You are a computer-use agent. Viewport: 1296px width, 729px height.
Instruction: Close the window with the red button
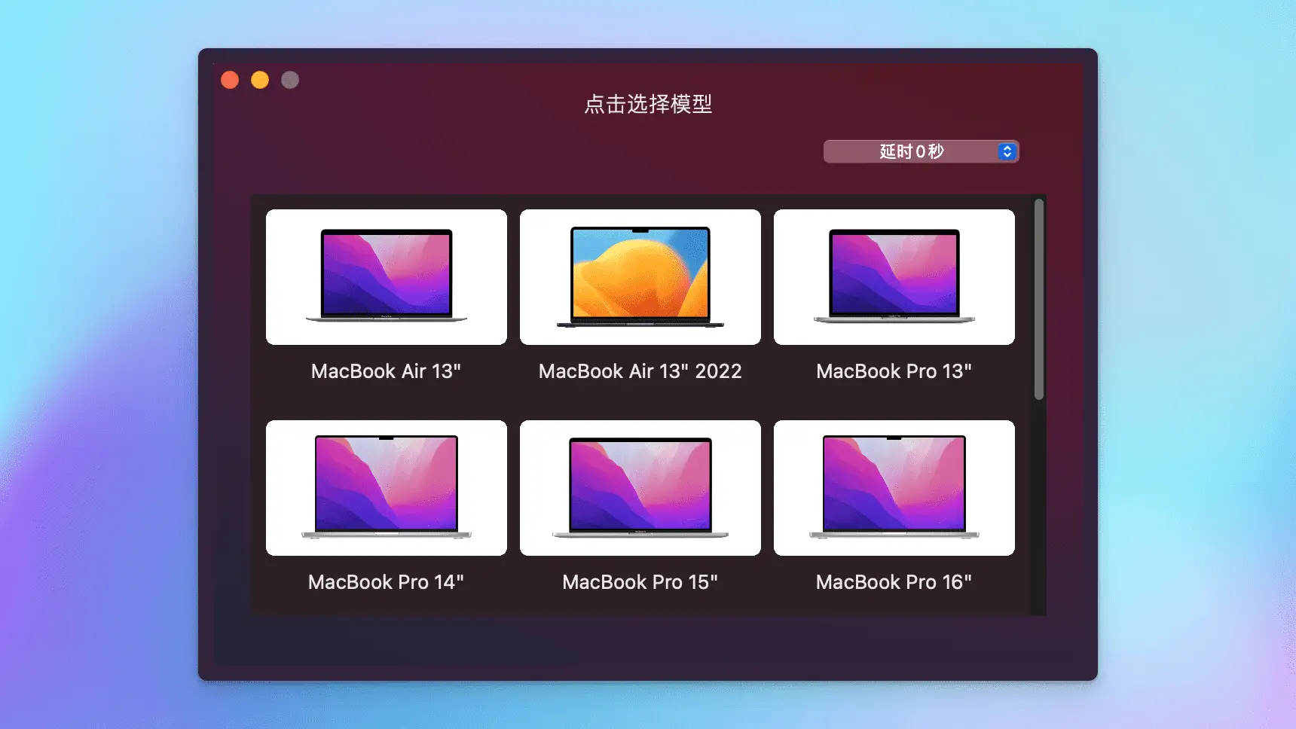tap(230, 80)
